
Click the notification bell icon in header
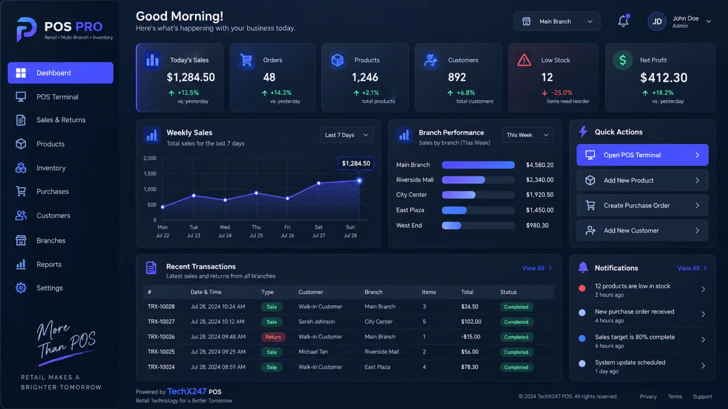pos(623,21)
